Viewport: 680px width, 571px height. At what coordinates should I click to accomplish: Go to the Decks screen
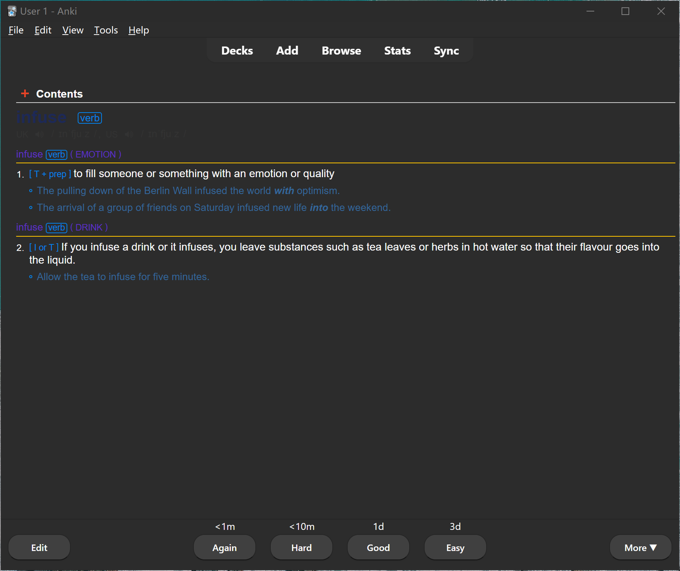(x=237, y=51)
